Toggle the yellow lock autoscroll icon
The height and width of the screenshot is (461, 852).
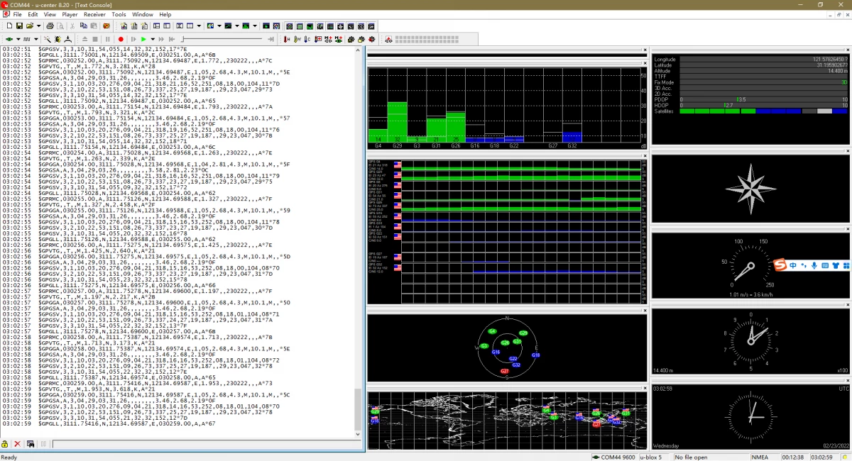(x=5, y=444)
